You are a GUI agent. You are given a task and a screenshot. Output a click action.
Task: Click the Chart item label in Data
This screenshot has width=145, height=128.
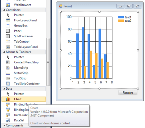point(18,99)
